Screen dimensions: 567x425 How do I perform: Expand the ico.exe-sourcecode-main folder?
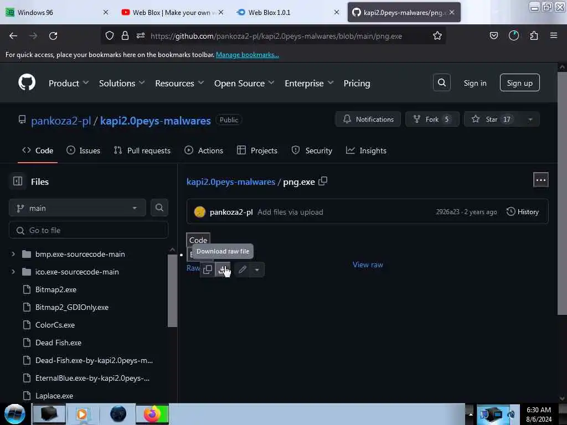13,272
